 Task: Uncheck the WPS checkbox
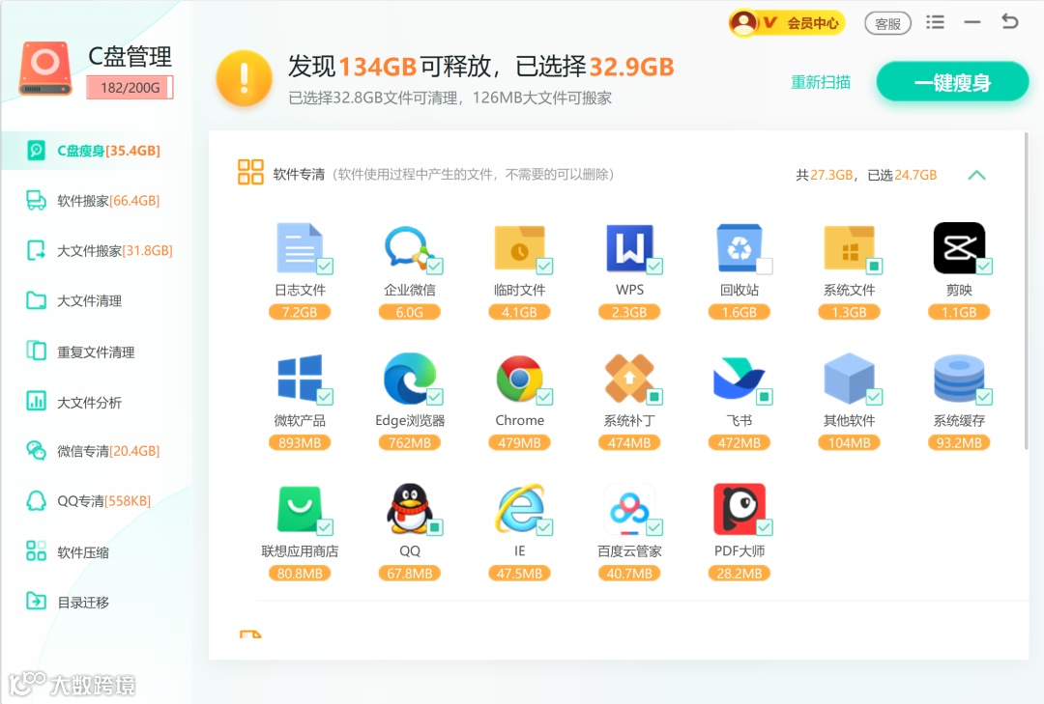tap(654, 267)
